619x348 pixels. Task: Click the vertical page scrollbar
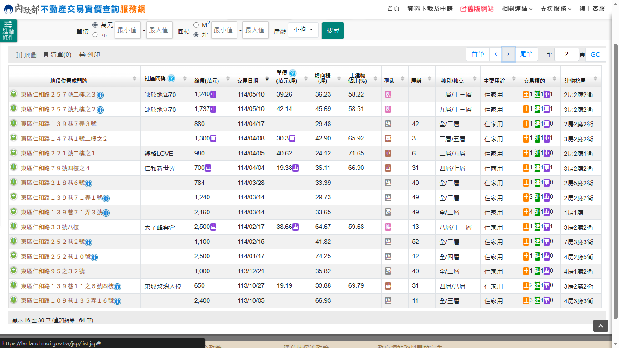click(x=615, y=181)
